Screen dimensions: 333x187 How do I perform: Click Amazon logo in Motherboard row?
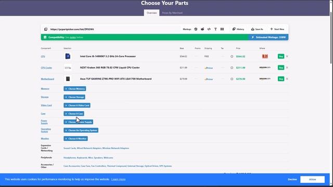(265, 79)
